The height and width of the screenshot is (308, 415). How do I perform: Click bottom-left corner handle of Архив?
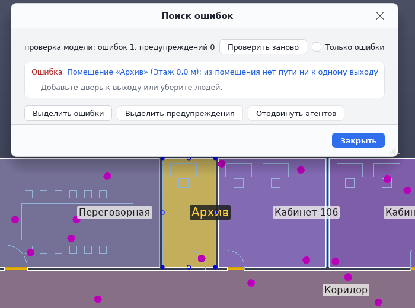tap(162, 267)
